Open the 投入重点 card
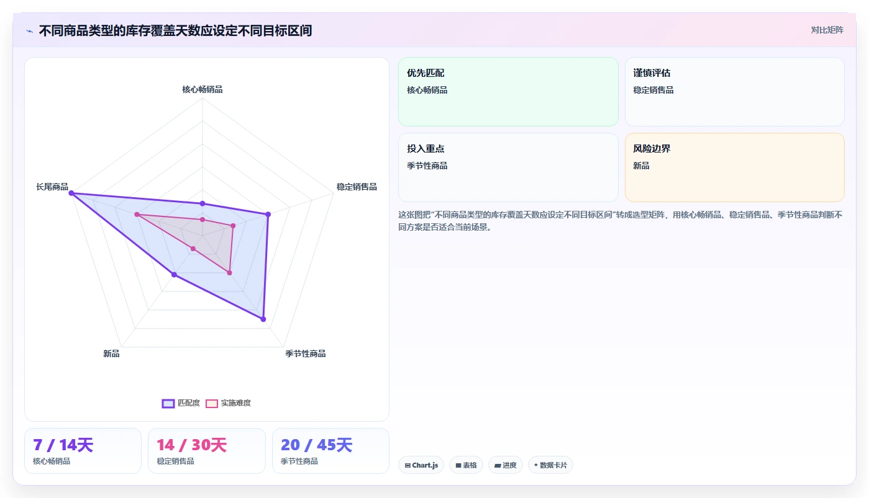This screenshot has height=498, width=869. pyautogui.click(x=508, y=167)
